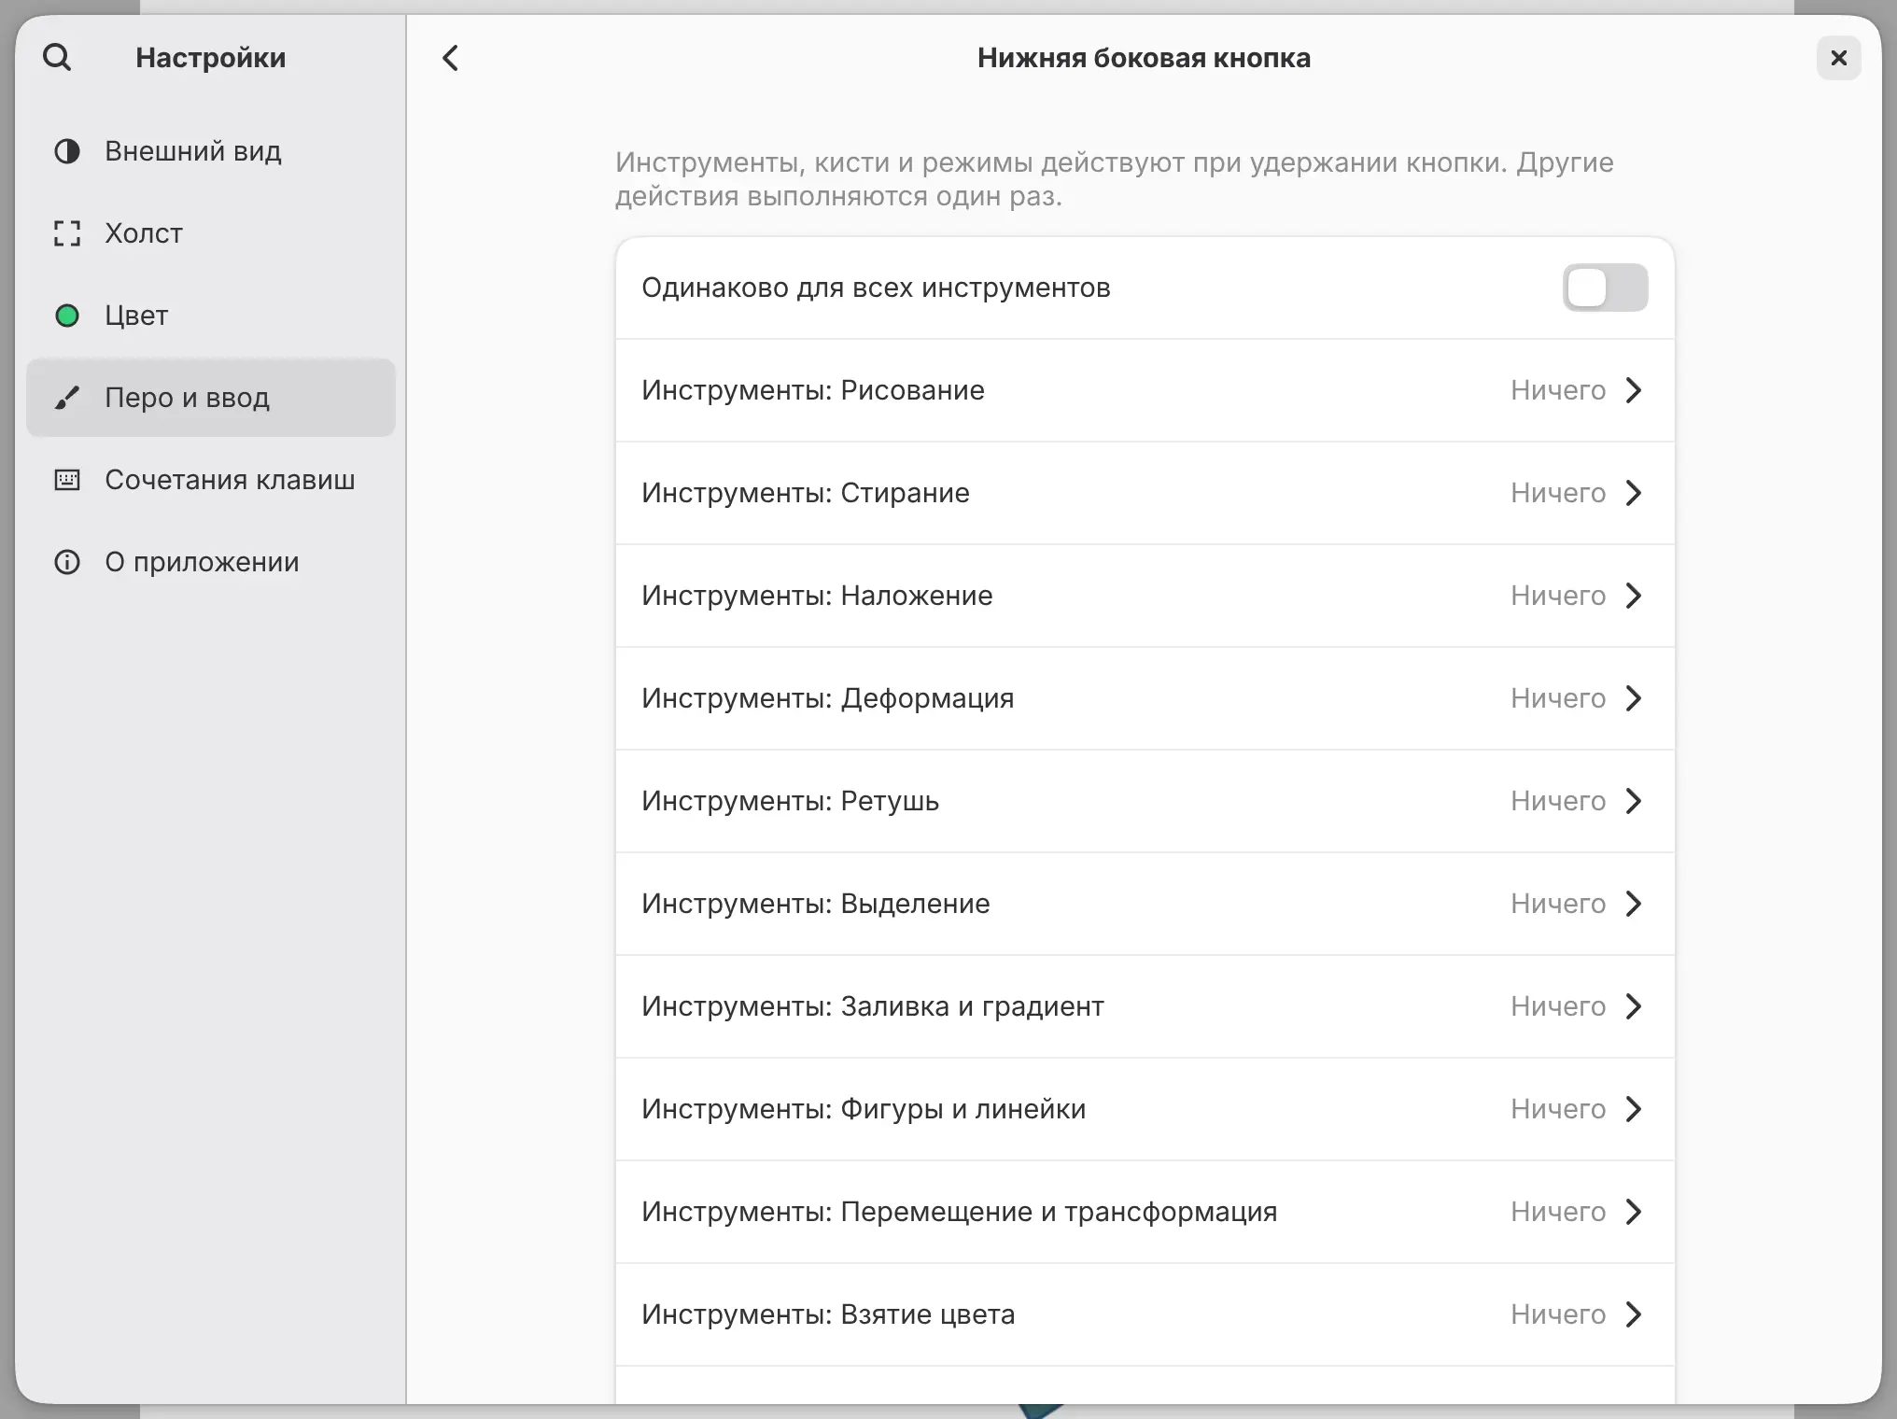Expand Инструменты: Стирание chevron
The width and height of the screenshot is (1897, 1419).
point(1633,493)
